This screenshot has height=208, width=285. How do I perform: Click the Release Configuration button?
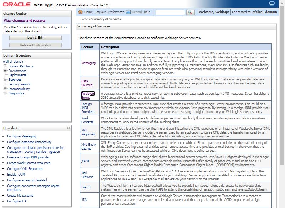point(35,45)
